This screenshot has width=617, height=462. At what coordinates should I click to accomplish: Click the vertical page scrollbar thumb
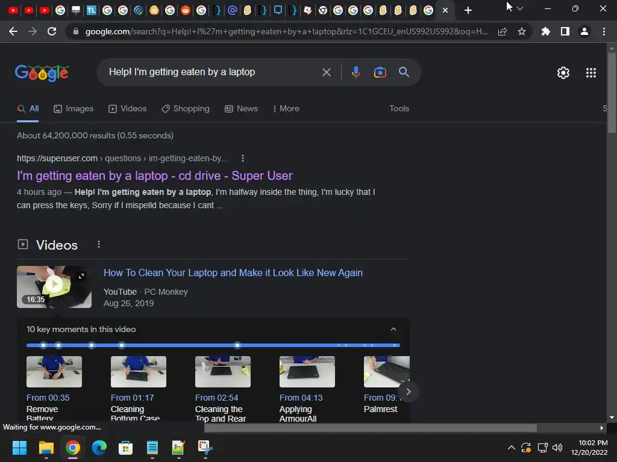612,92
